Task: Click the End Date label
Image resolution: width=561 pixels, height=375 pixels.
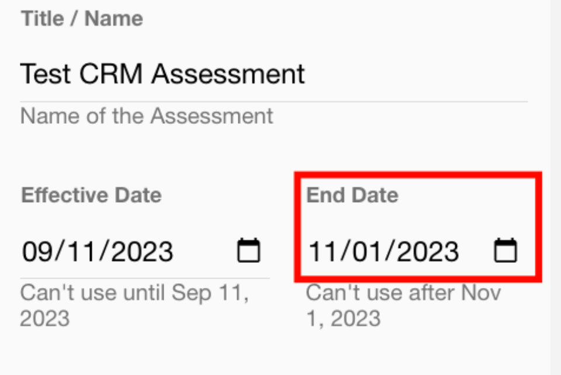Action: click(x=352, y=195)
